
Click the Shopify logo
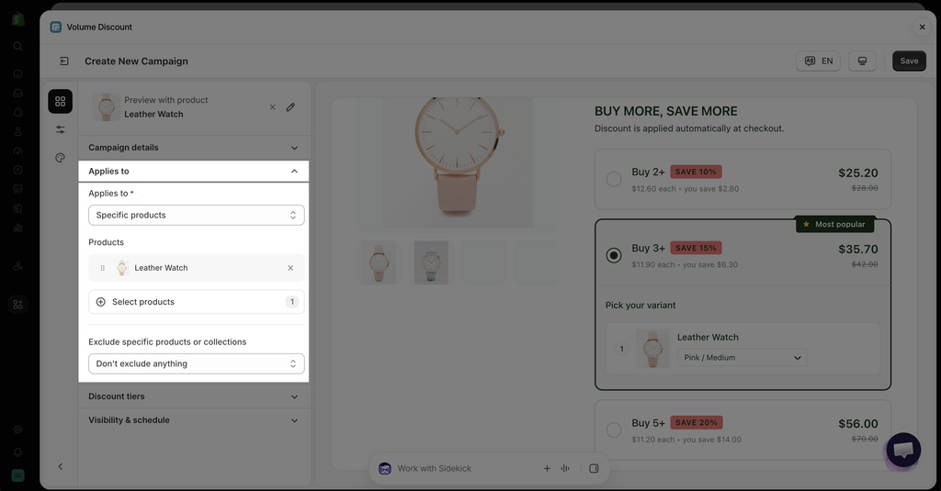click(18, 19)
